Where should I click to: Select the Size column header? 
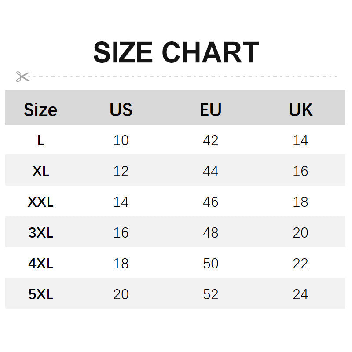pyautogui.click(x=40, y=110)
